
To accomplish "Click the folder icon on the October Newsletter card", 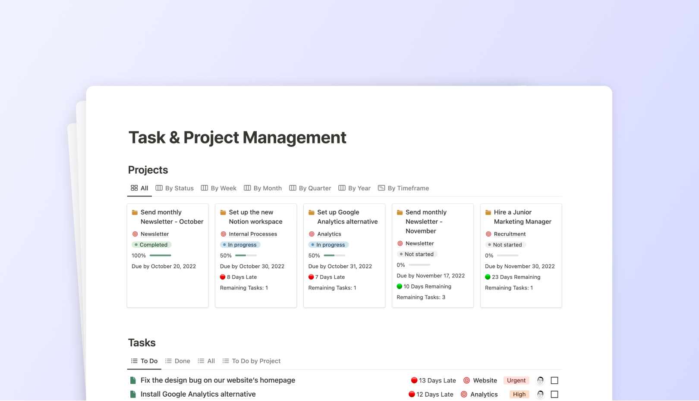I will pos(135,212).
